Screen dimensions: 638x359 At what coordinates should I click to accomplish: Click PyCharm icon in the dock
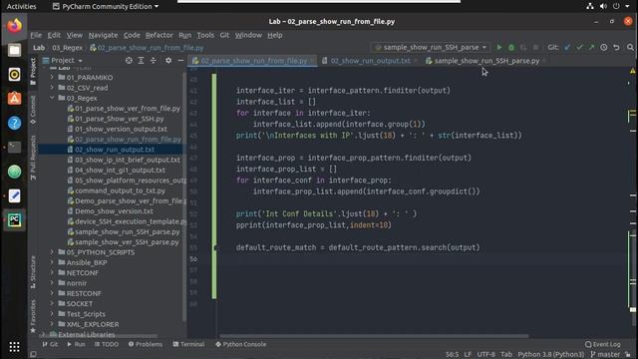click(14, 220)
